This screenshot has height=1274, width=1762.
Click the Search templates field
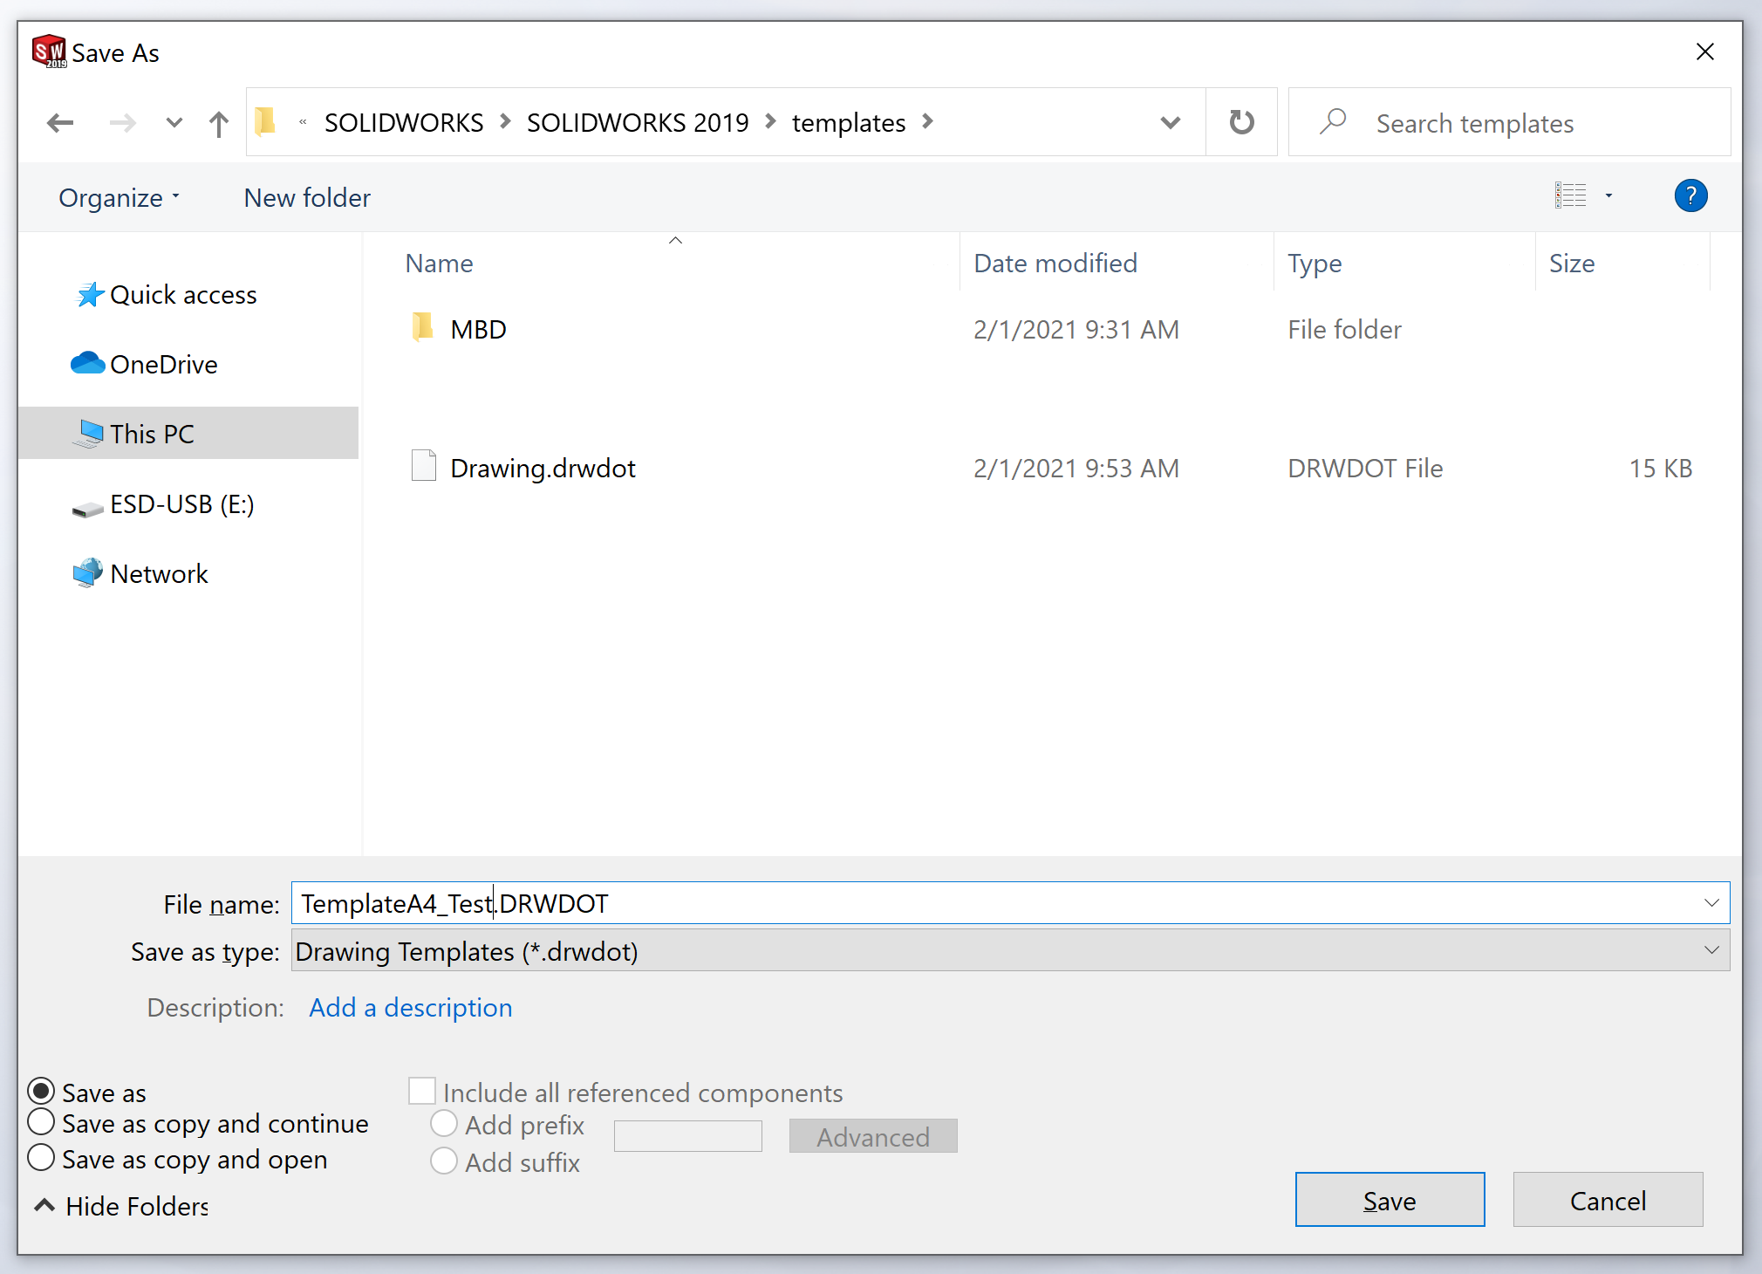tap(1509, 123)
